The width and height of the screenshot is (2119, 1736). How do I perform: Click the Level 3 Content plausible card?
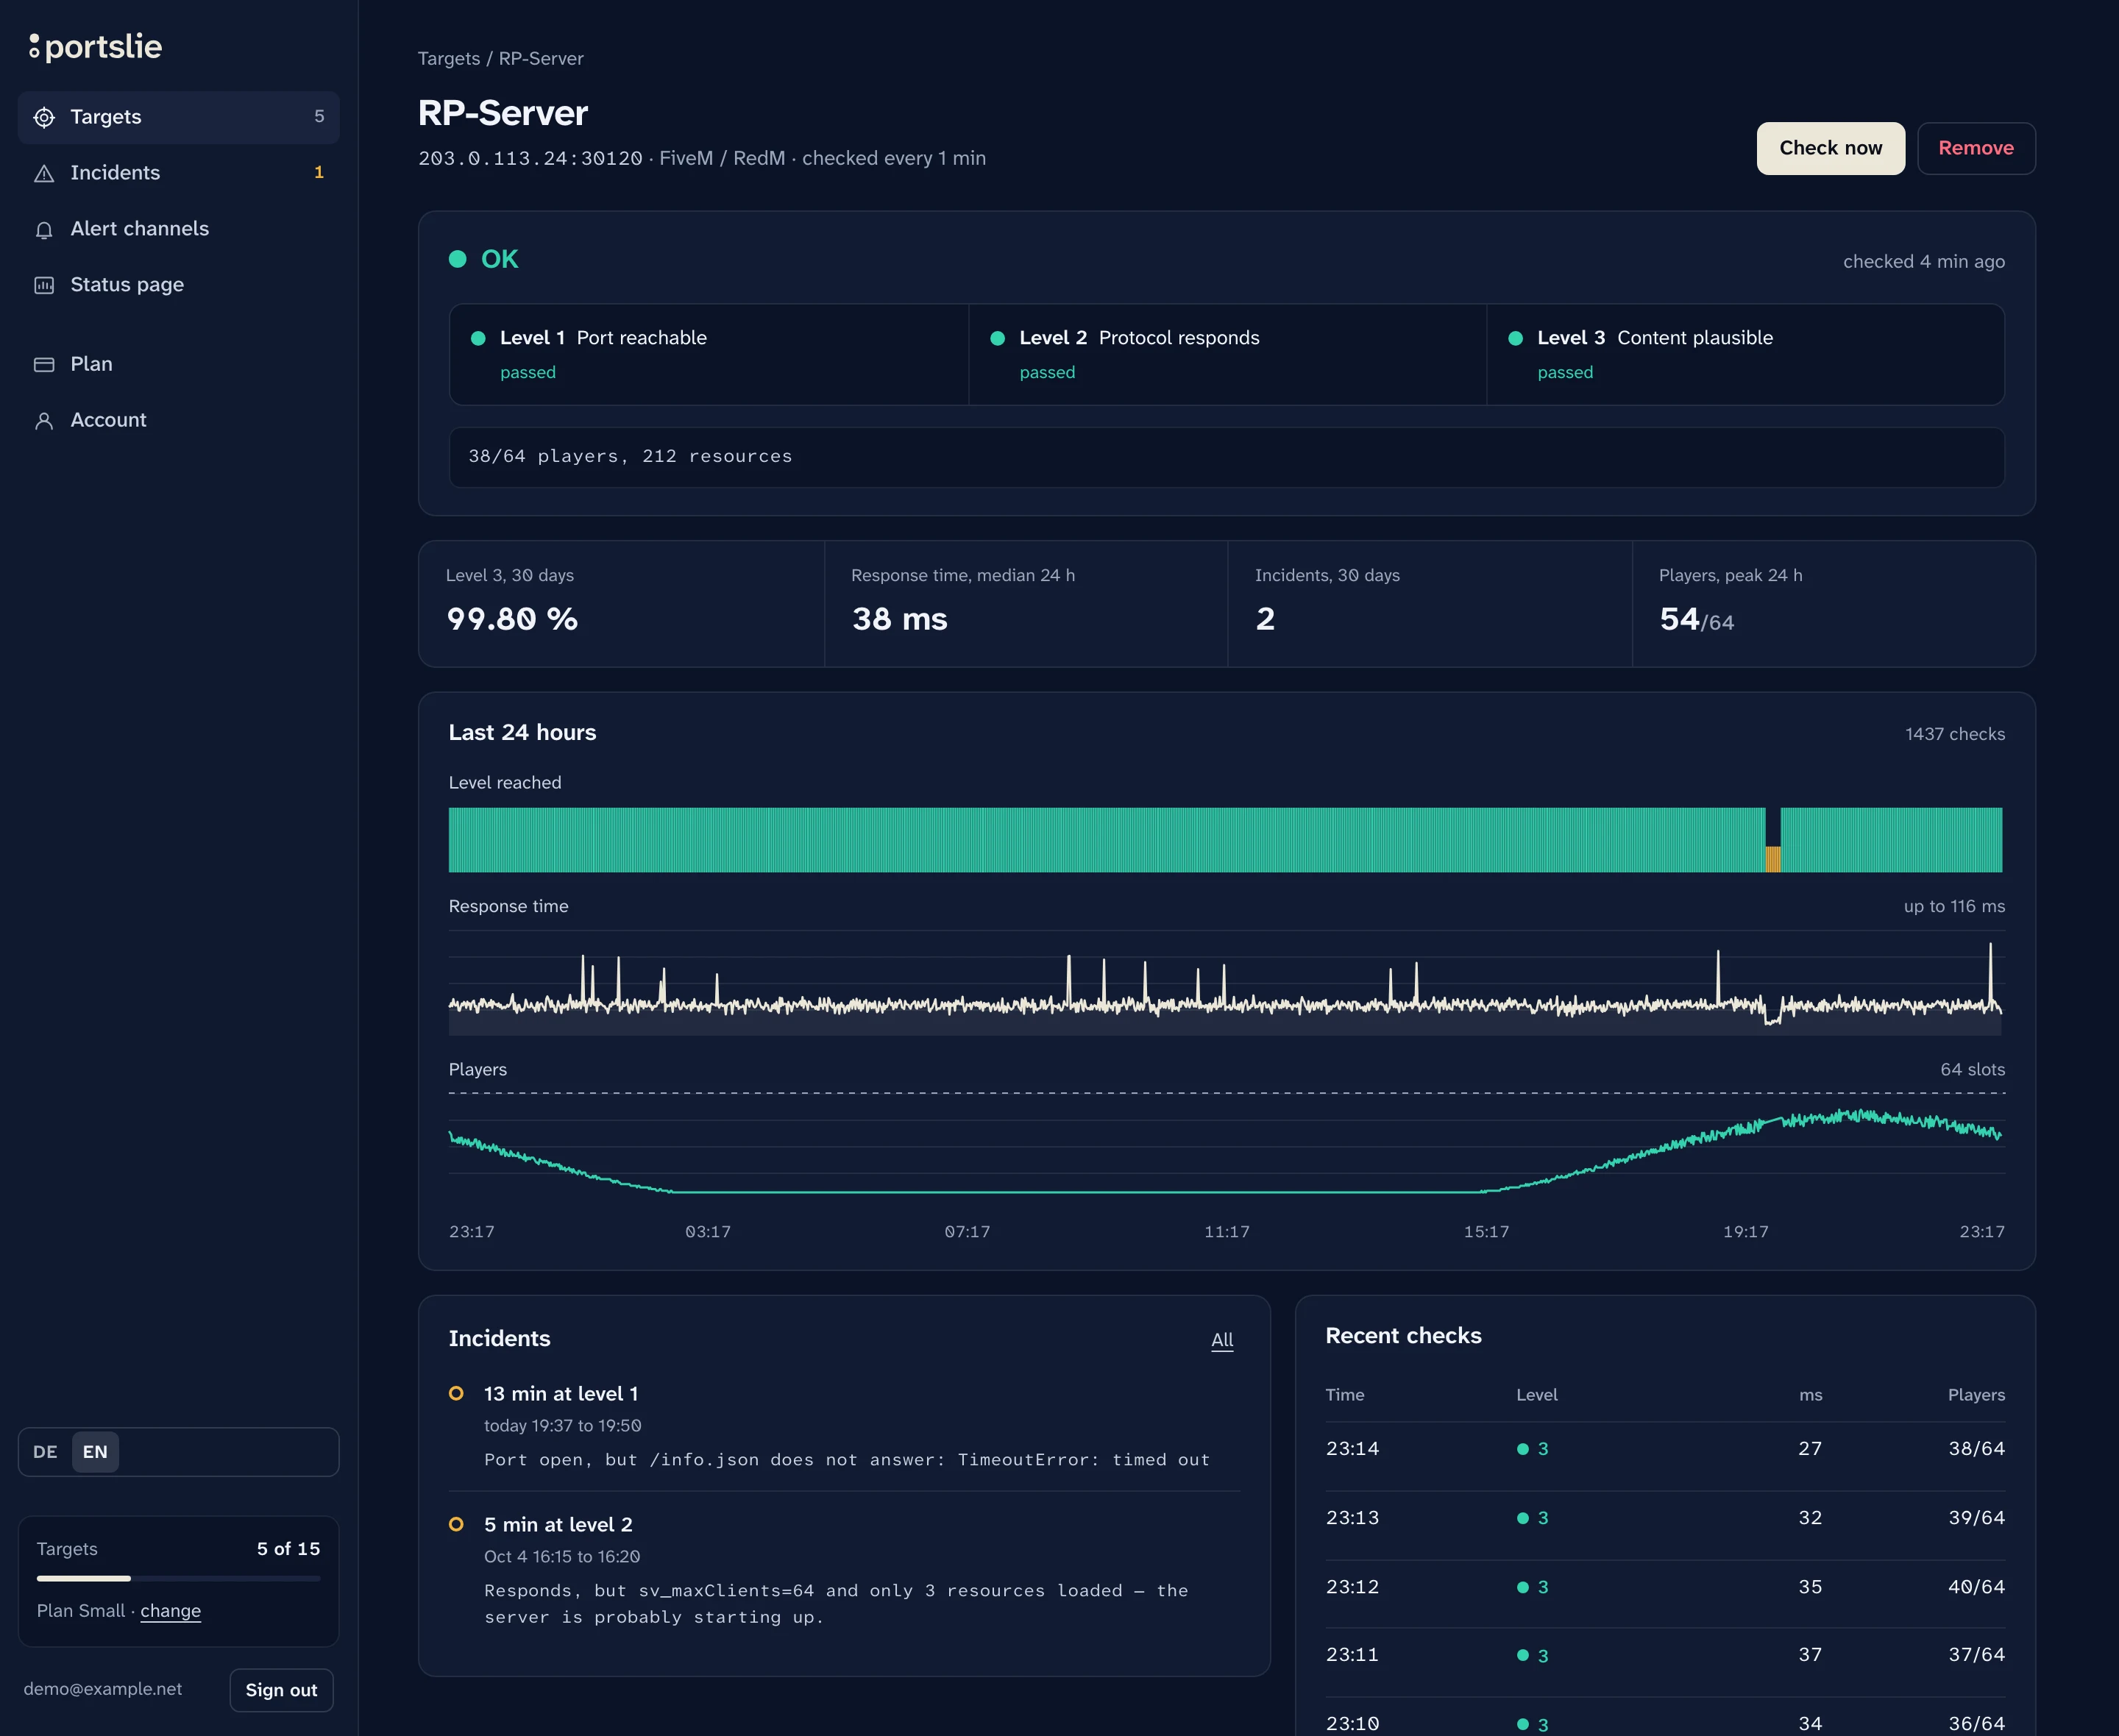1746,354
